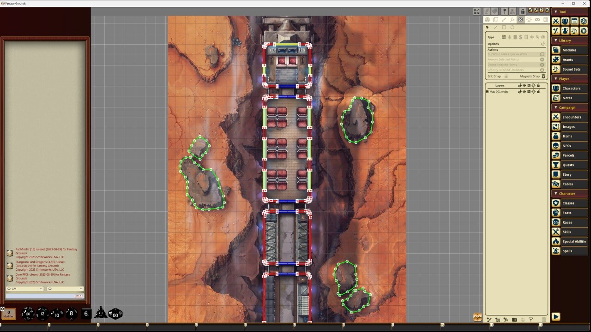The image size is (591, 332).
Task: Select the terrain occluder type icon
Action: point(509,37)
